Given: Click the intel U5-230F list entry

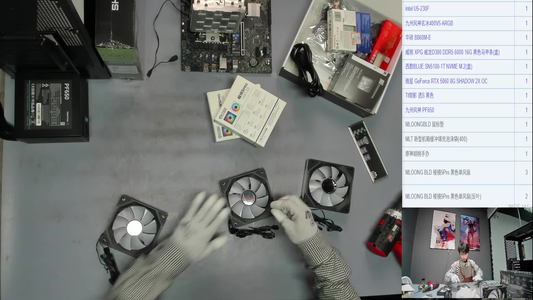Looking at the screenshot, I should [x=417, y=9].
